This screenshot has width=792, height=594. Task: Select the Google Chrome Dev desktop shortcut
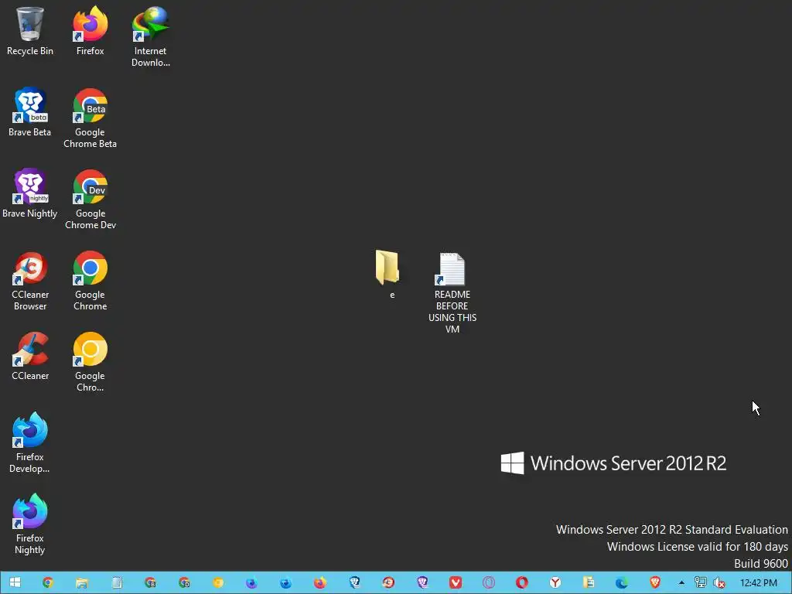pos(90,199)
